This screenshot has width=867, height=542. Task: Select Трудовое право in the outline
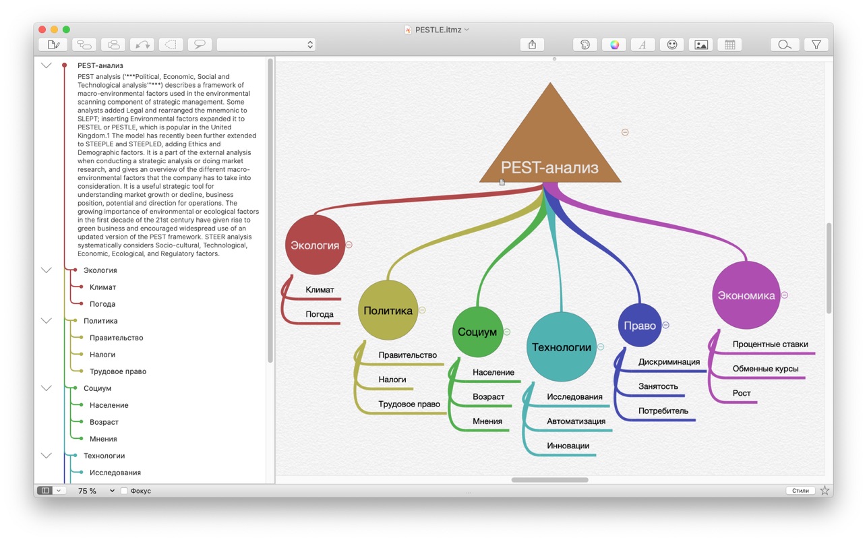(x=118, y=371)
